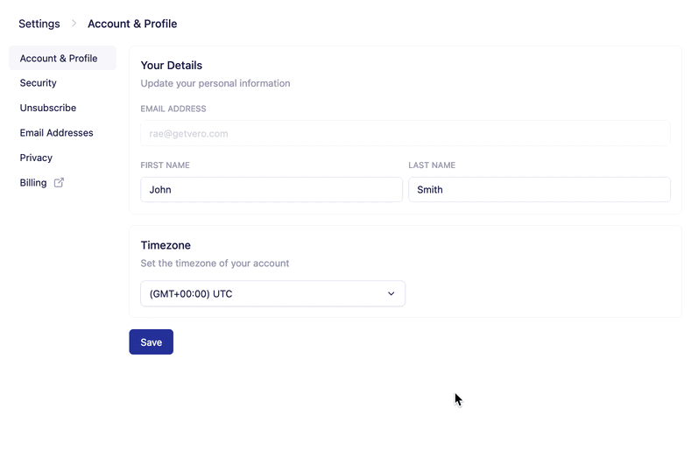Click the breadcrumb chevron separator after Settings
Image resolution: width=698 pixels, height=464 pixels.
pyautogui.click(x=74, y=24)
